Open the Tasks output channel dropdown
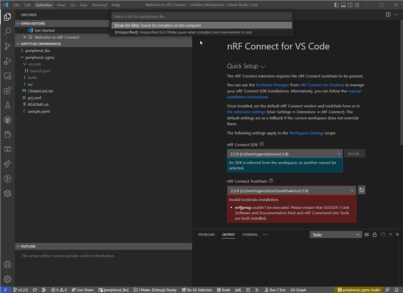 point(336,235)
